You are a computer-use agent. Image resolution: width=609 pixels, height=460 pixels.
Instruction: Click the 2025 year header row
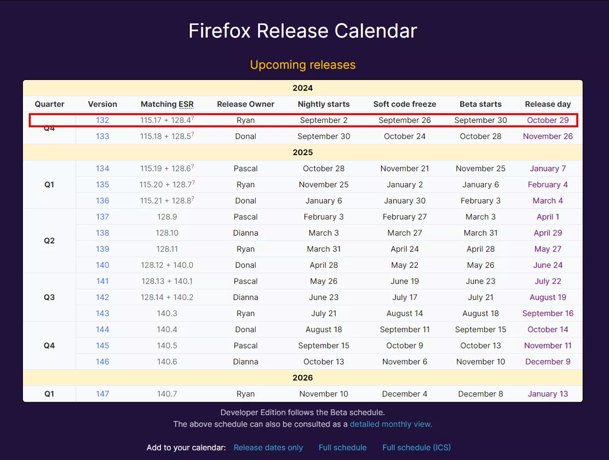click(x=303, y=152)
